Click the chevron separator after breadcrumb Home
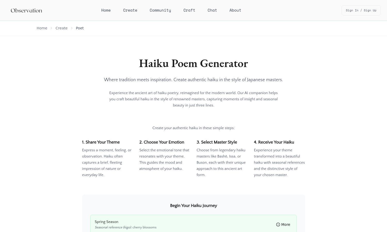 [51, 28]
